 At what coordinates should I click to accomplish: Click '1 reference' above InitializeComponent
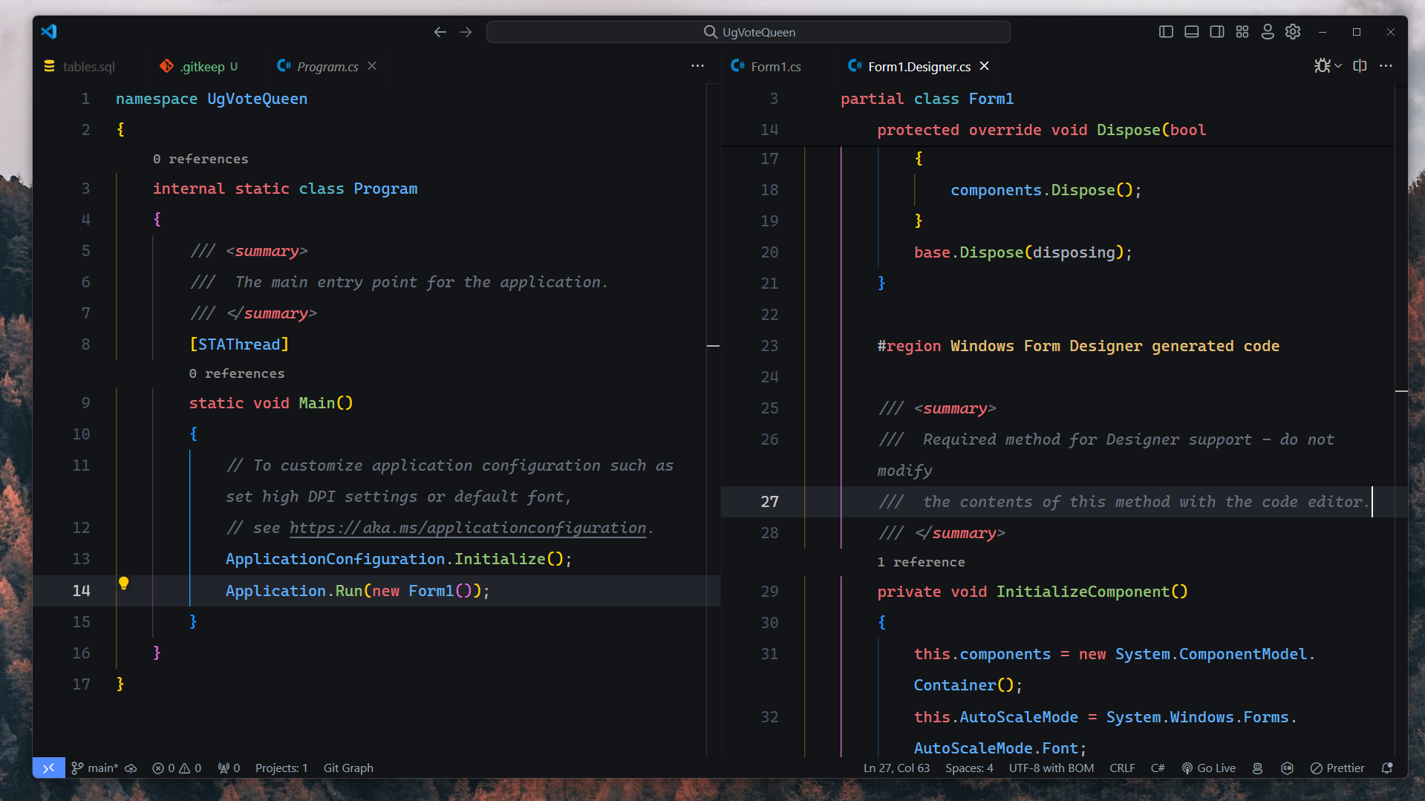point(921,562)
